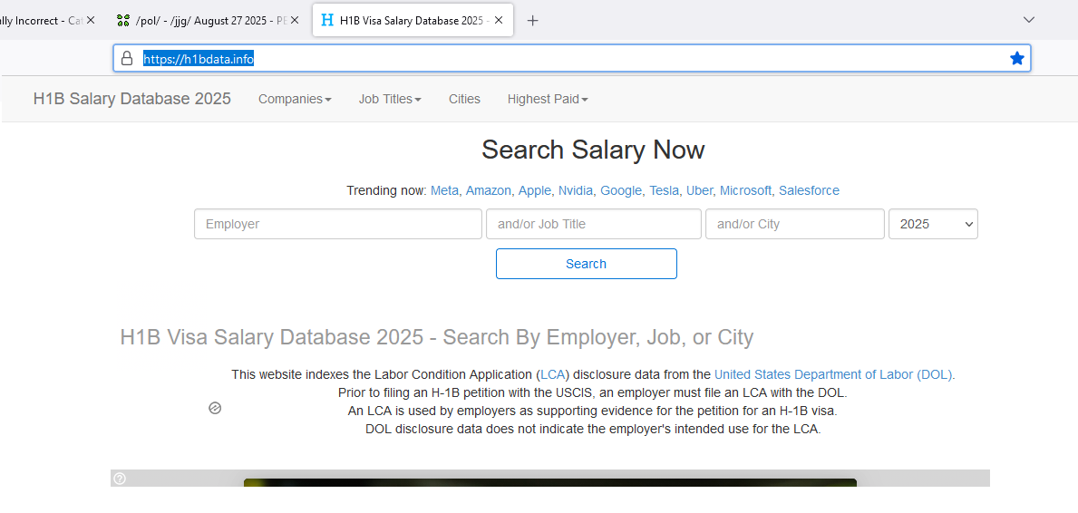Screen dimensions: 1078x513
Task: Open the LCA link in description
Action: tap(553, 374)
